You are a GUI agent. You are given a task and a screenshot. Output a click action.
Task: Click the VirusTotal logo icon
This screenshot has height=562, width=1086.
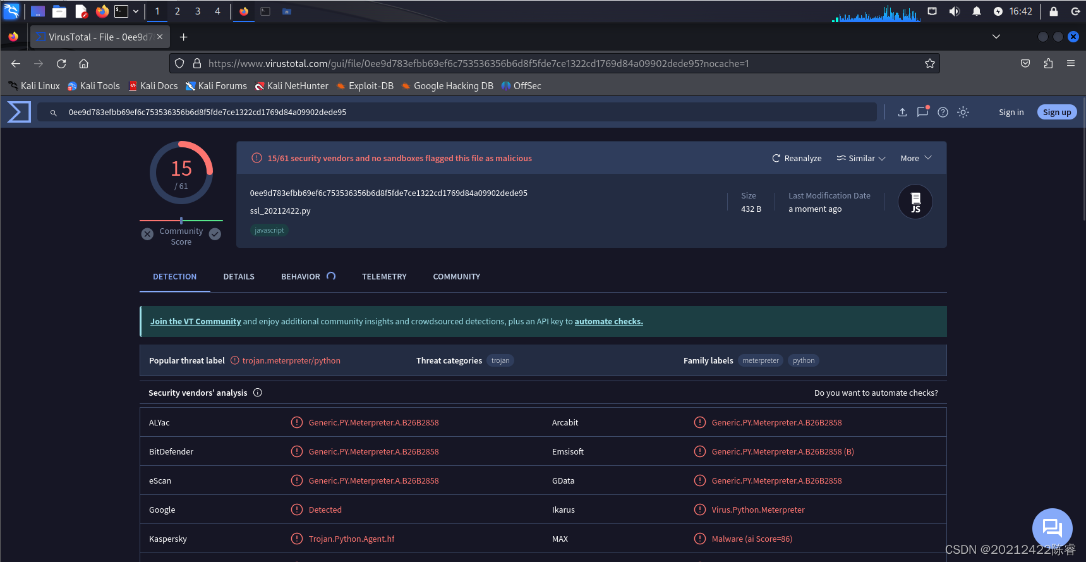pos(19,112)
